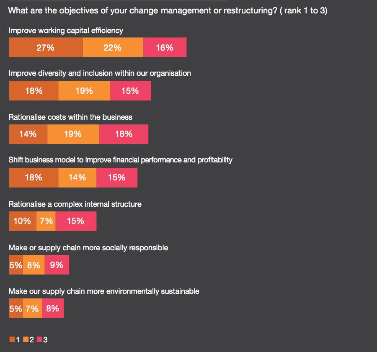377x352 pixels.
Task: Click the 'Improve working capital efficiency' label
Action: pyautogui.click(x=66, y=31)
